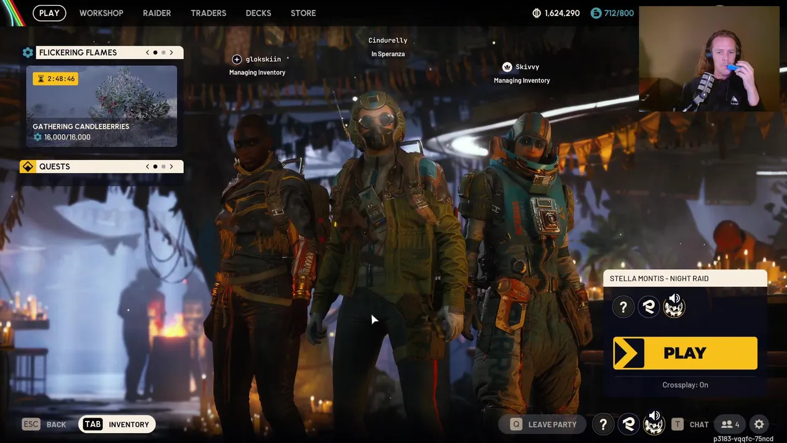The width and height of the screenshot is (787, 443).
Task: Select second page dot in Flickering Flames
Action: pos(164,52)
